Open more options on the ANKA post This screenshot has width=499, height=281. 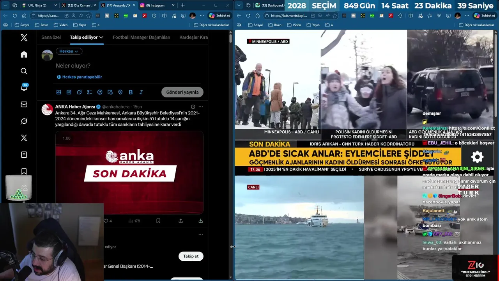(200, 107)
